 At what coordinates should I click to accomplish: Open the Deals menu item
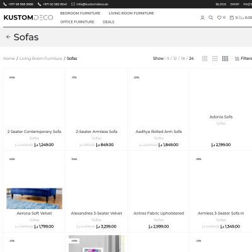pos(108,22)
